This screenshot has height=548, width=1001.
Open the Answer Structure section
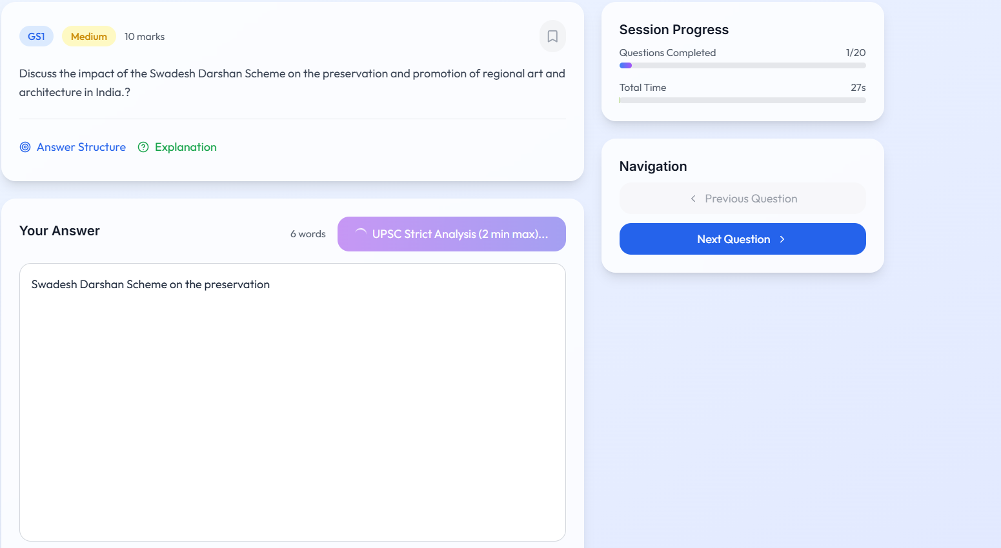pos(81,147)
